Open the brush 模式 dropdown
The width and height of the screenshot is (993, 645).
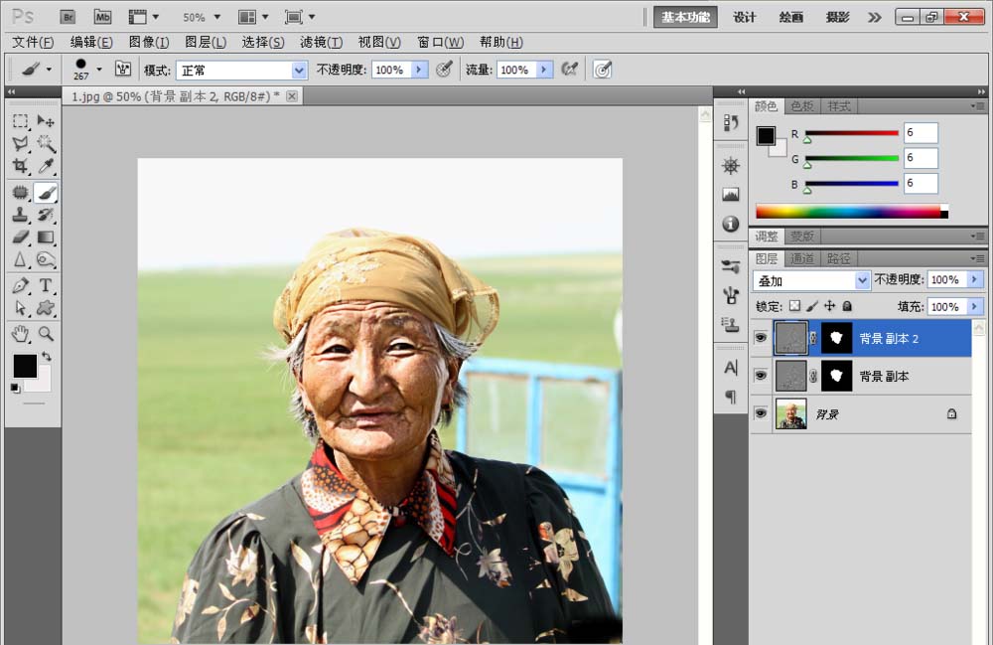click(x=299, y=70)
